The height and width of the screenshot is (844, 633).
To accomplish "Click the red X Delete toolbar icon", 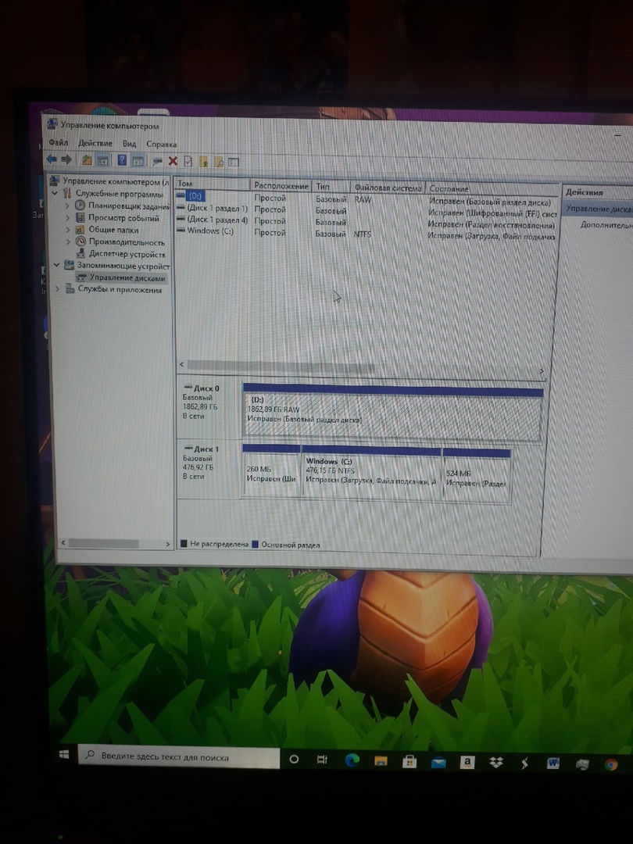I will click(x=173, y=161).
